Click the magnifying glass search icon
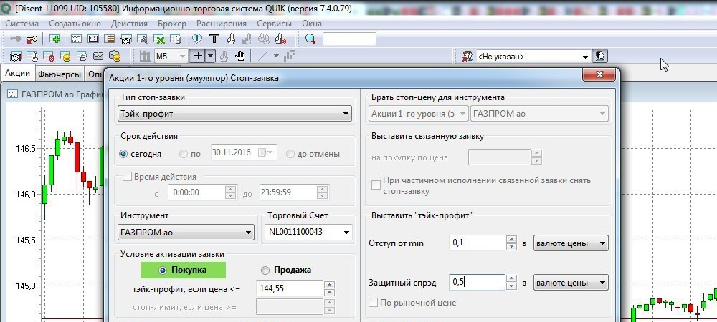 click(310, 39)
